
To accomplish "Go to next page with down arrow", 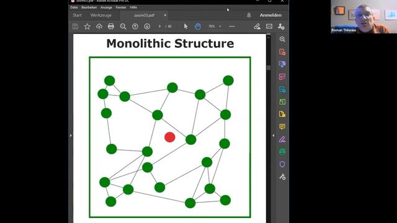I will coord(147,26).
